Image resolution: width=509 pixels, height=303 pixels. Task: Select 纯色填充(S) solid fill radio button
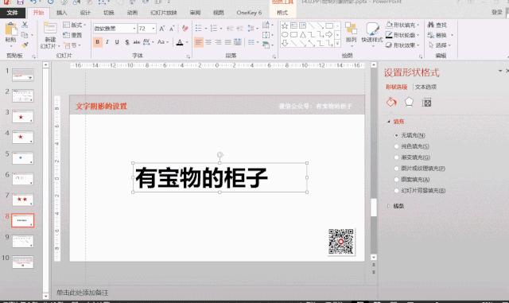coord(396,146)
